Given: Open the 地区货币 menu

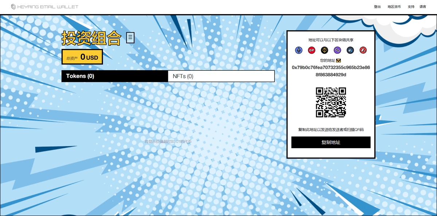Looking at the screenshot, I should pyautogui.click(x=394, y=7).
